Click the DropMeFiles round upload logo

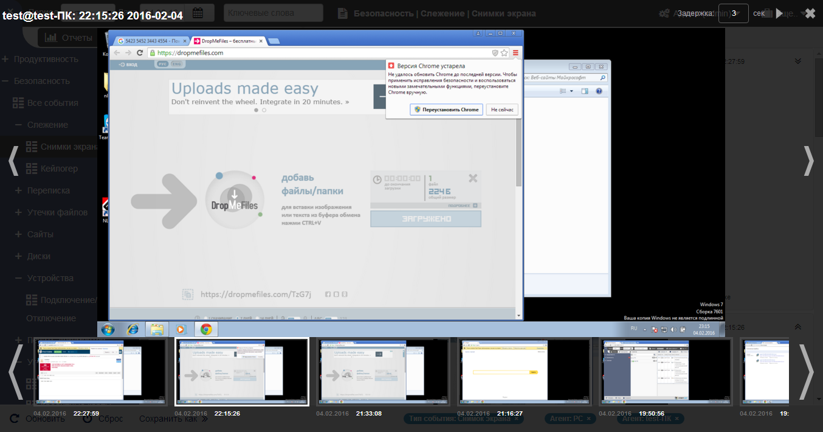tap(234, 199)
